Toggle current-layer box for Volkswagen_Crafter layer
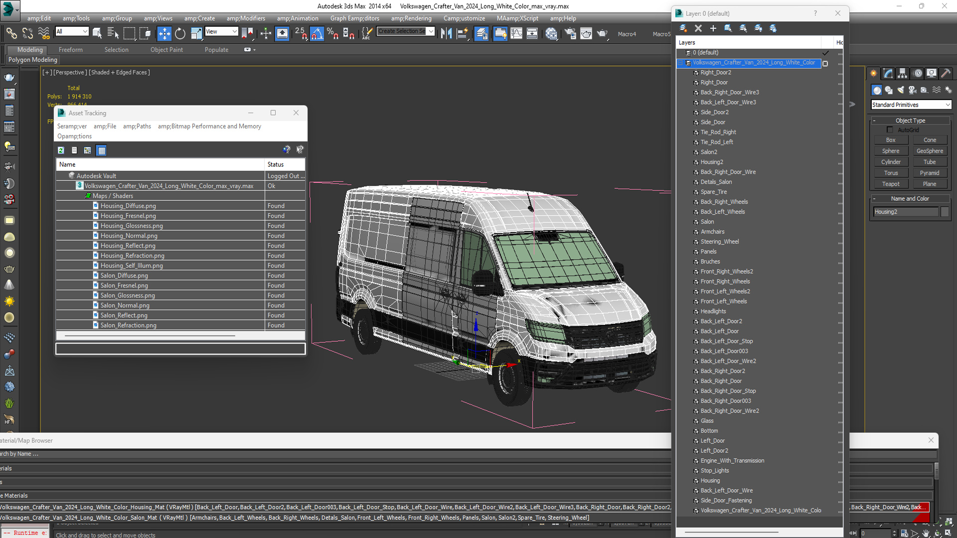 [825, 63]
